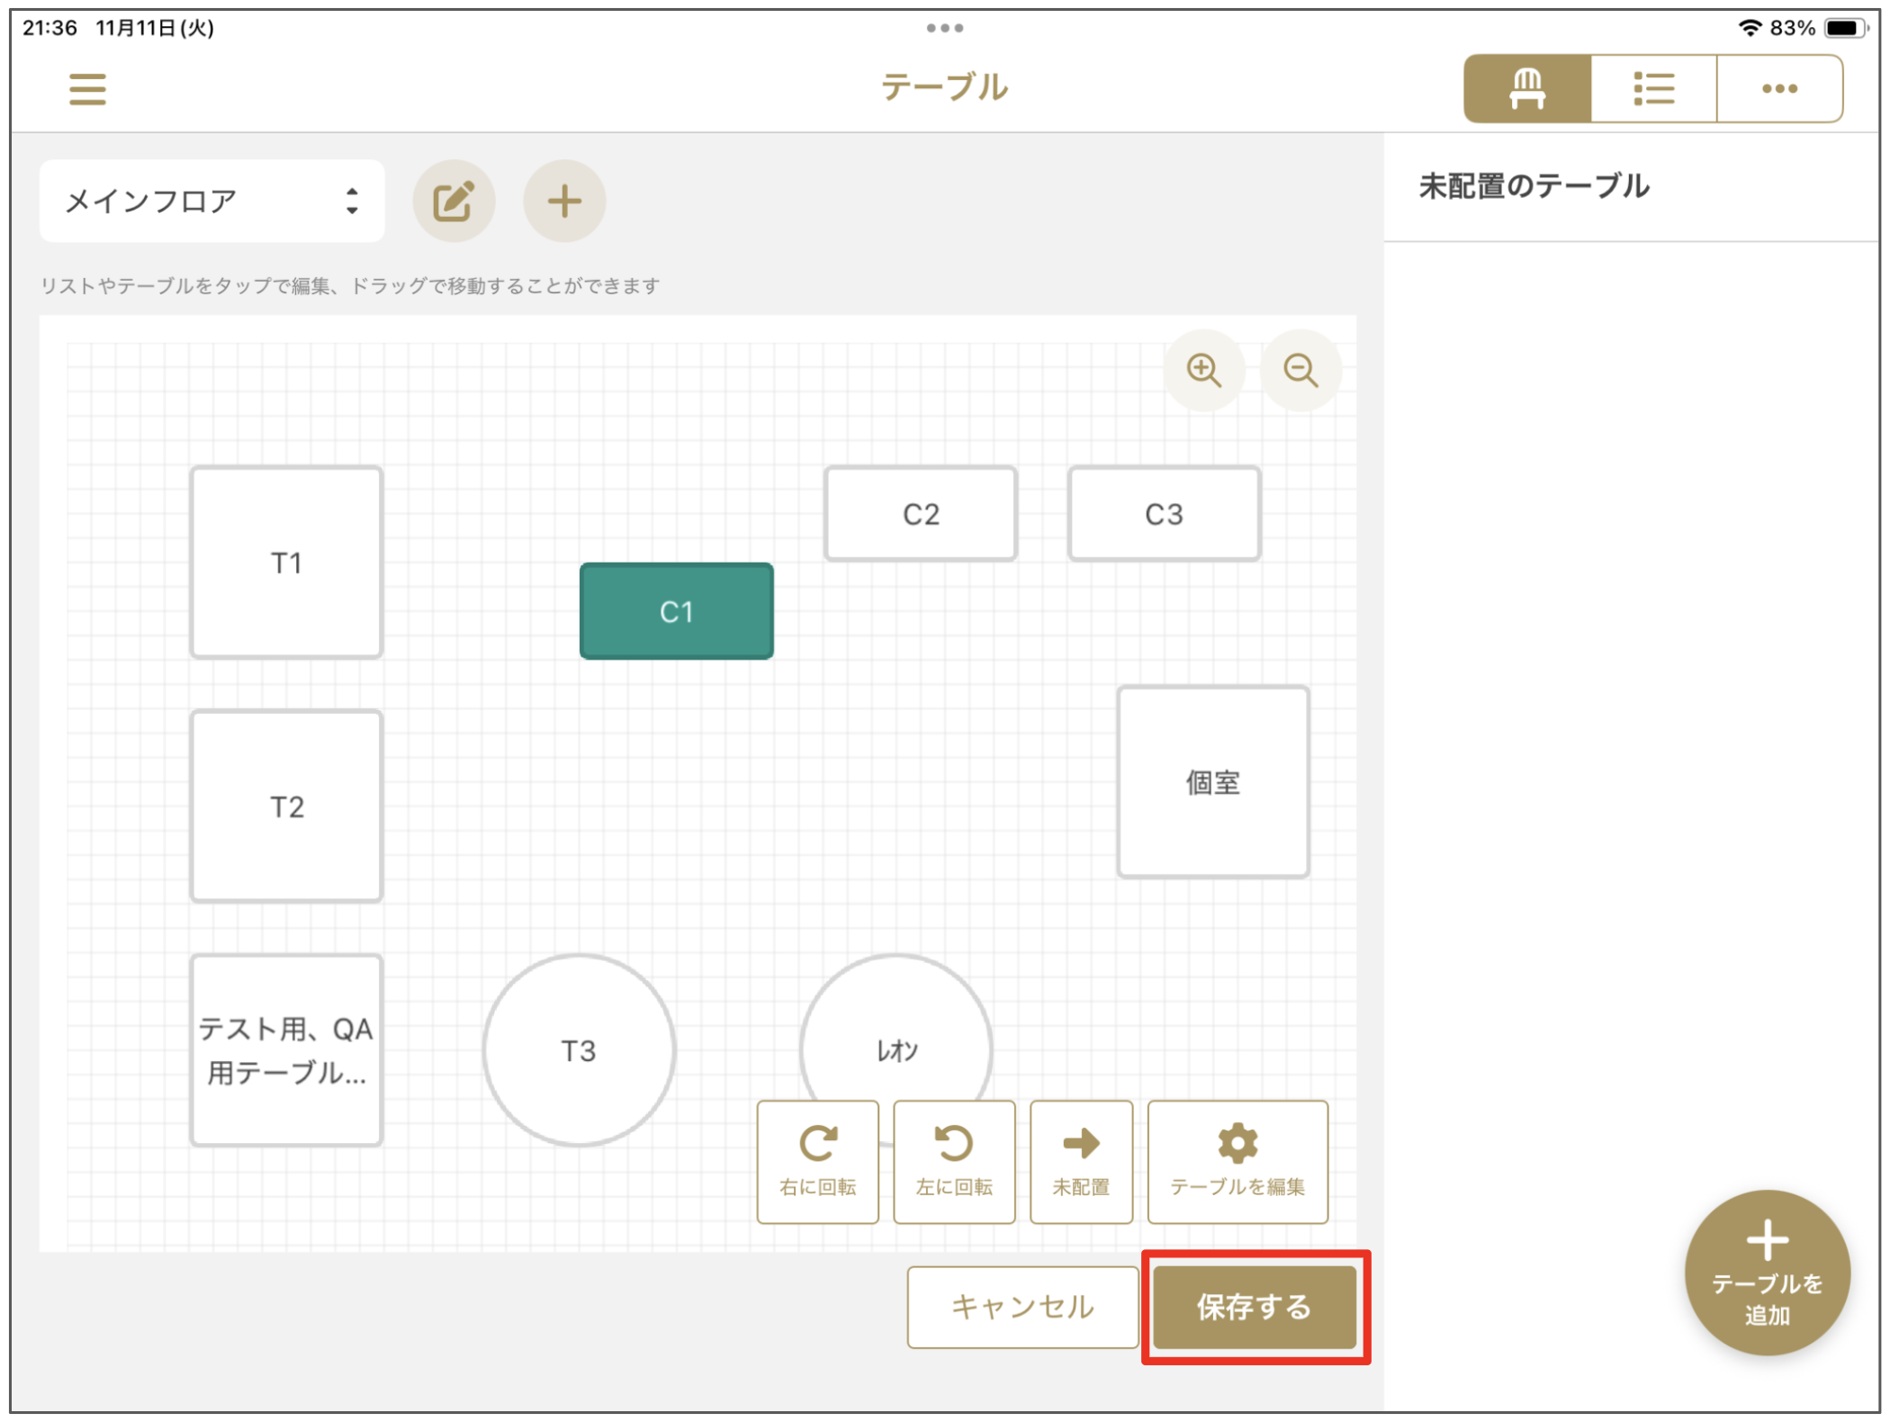Open テーブルを編集 settings for table C1

coord(1237,1161)
